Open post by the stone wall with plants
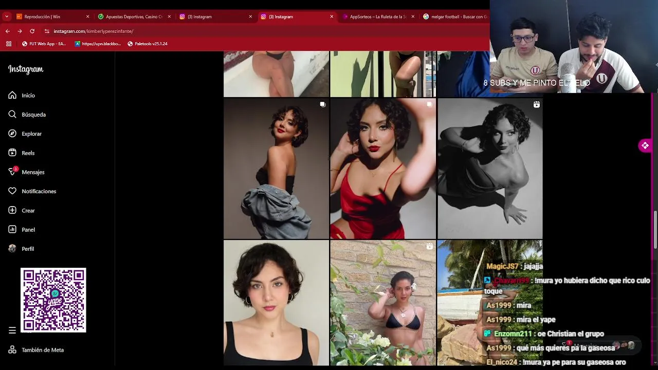Image resolution: width=658 pixels, height=370 pixels. [x=383, y=303]
